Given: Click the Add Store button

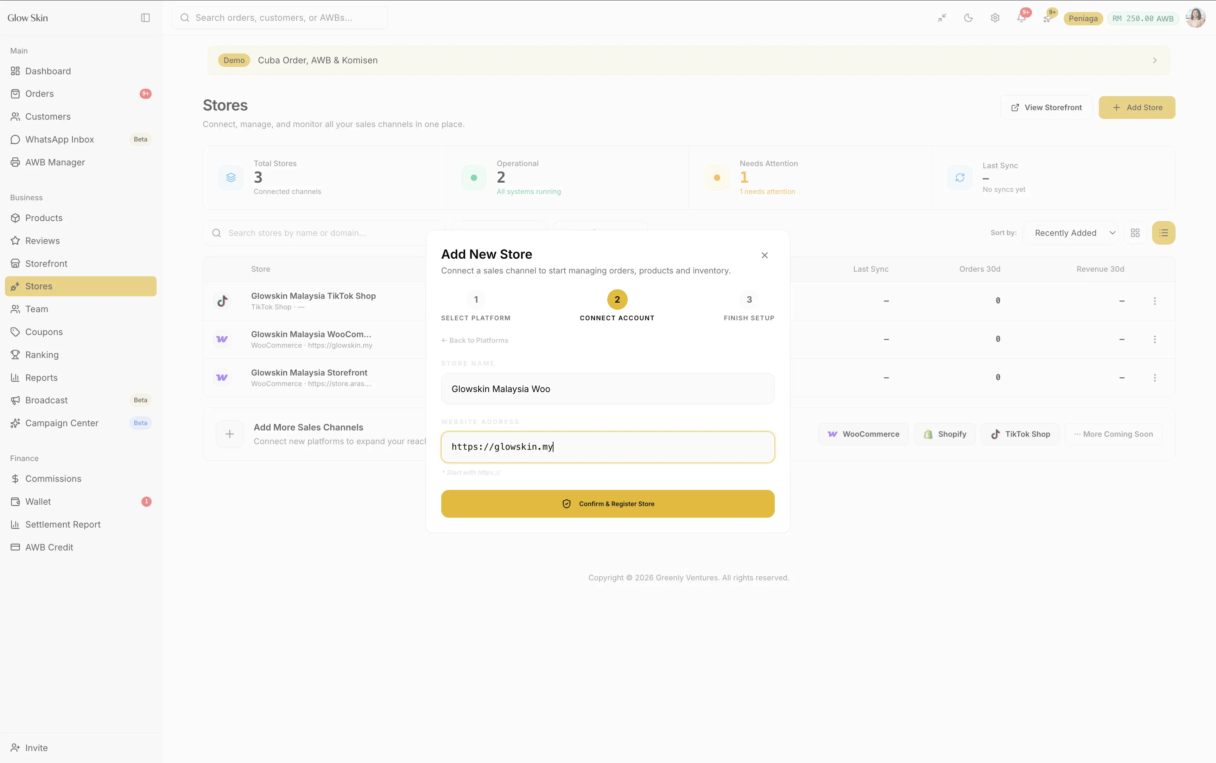Looking at the screenshot, I should [1137, 107].
